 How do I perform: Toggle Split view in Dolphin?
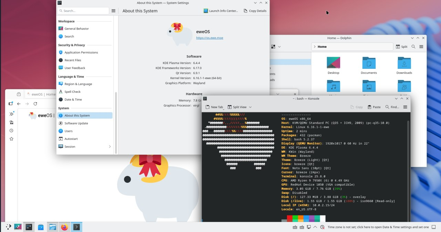[x=402, y=47]
